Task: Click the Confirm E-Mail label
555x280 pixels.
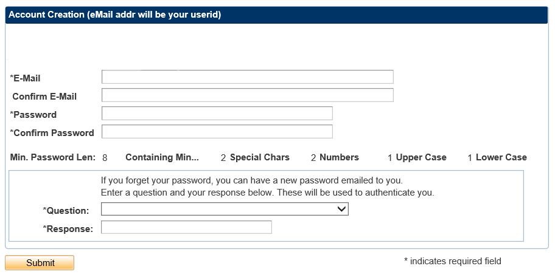Action: tap(44, 97)
